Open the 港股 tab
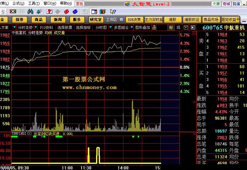The width and height of the screenshot is (247, 170). tap(173, 20)
